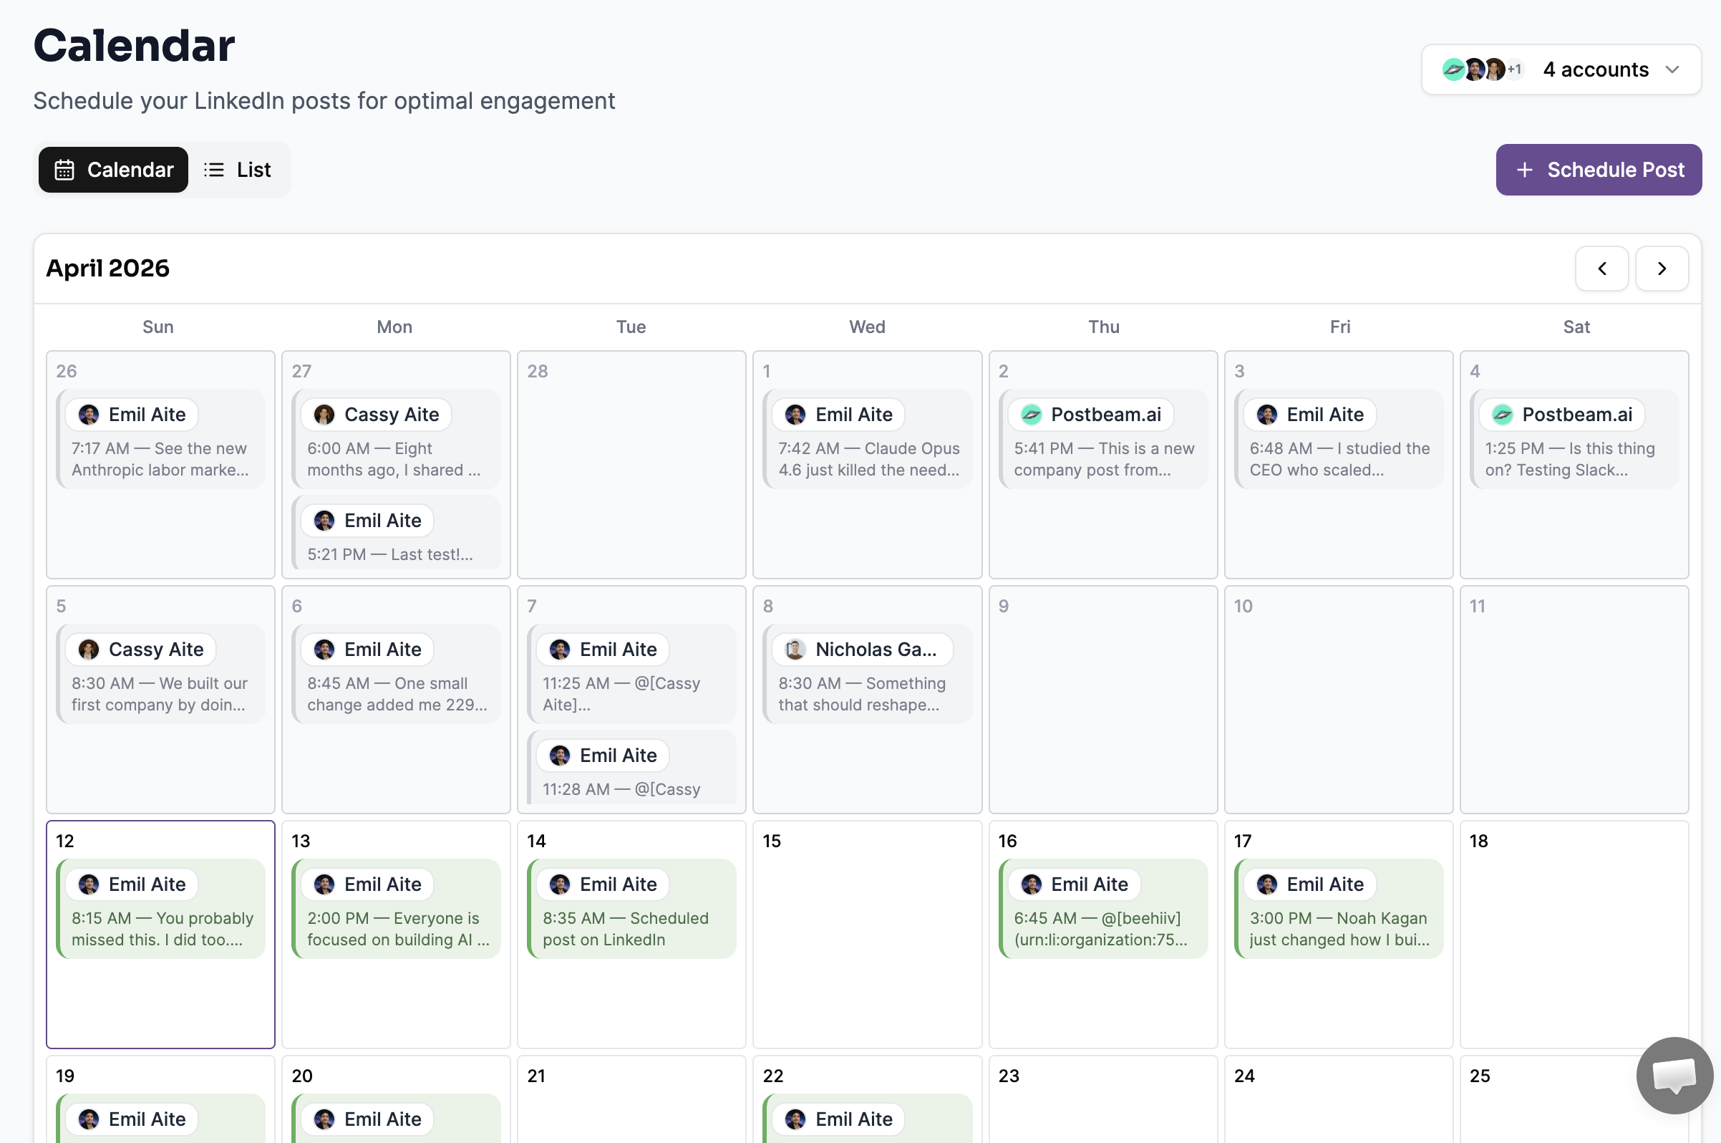Image resolution: width=1721 pixels, height=1143 pixels.
Task: Open the 8:15 AM post on April 12
Action: (162, 928)
